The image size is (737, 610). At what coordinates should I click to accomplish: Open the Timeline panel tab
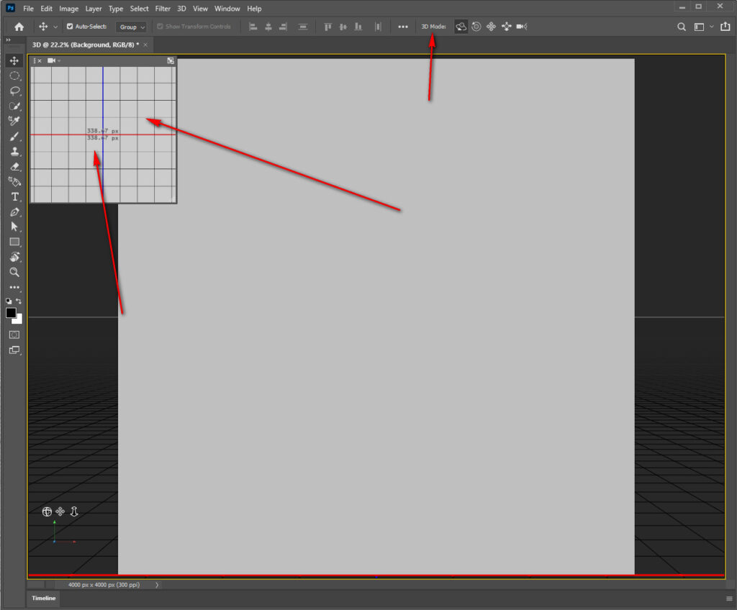click(43, 598)
